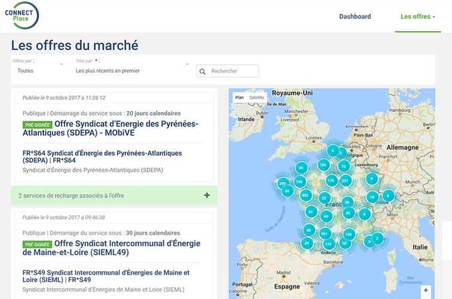The image size is (452, 299).
Task: Click the map cluster labeled 227
Action: [345, 181]
